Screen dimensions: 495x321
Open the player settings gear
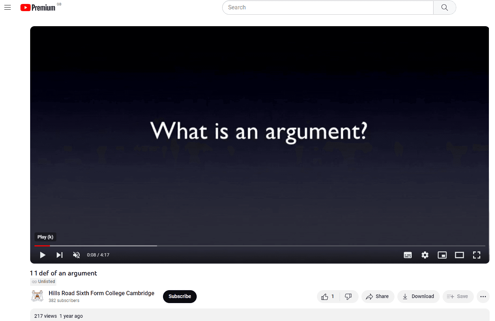[x=425, y=255]
